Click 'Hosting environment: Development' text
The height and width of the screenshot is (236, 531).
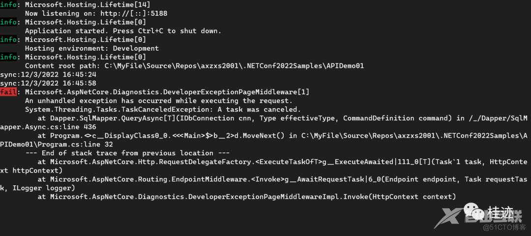tap(92, 48)
